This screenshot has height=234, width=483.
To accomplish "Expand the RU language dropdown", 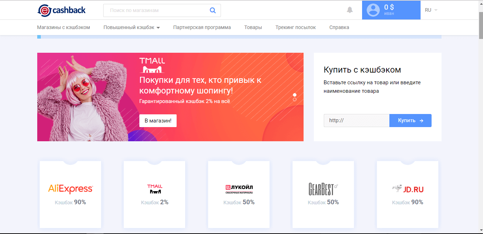I will 431,10.
